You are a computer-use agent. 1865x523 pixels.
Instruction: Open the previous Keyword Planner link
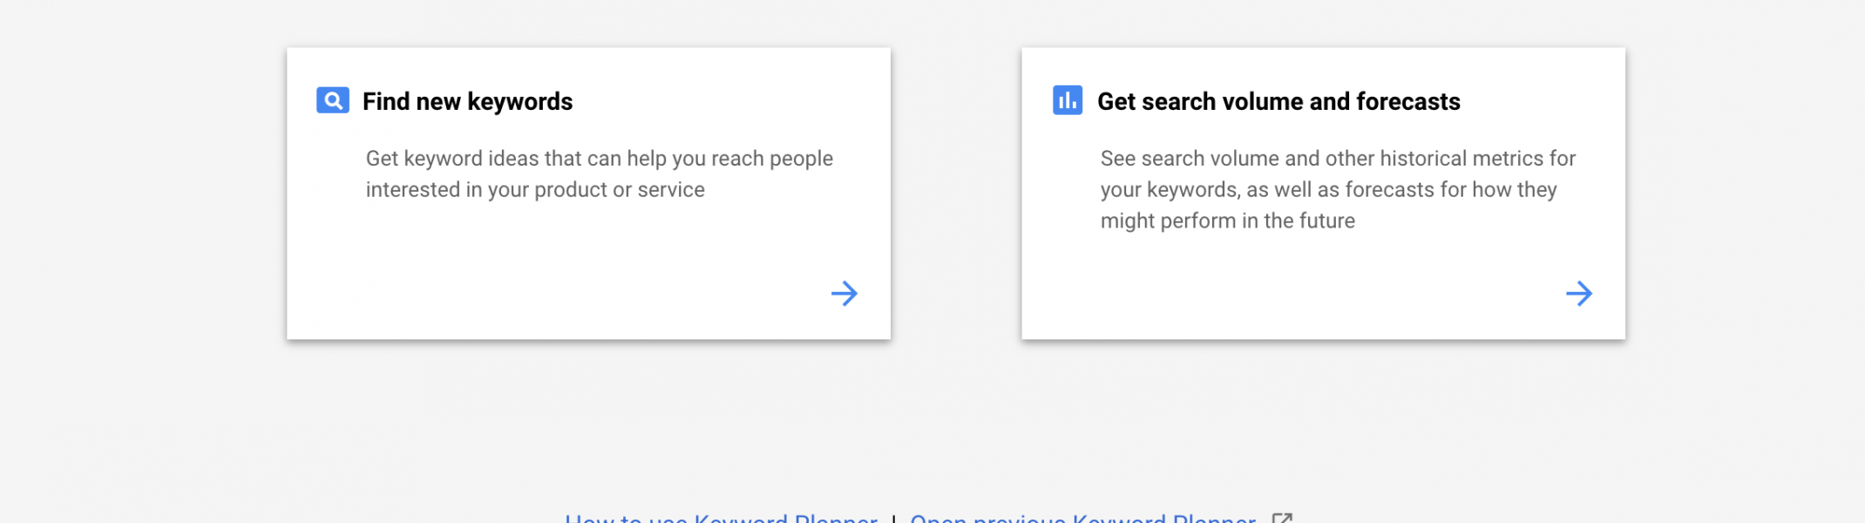(x=1083, y=518)
